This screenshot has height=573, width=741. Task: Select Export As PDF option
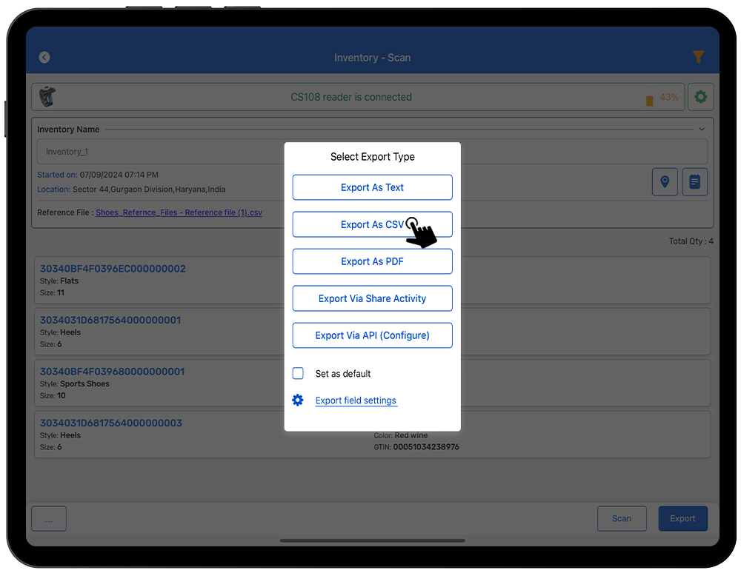[x=372, y=261]
